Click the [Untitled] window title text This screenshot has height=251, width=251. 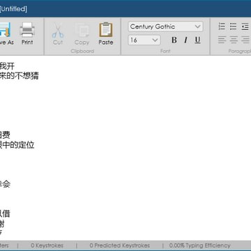point(13,9)
